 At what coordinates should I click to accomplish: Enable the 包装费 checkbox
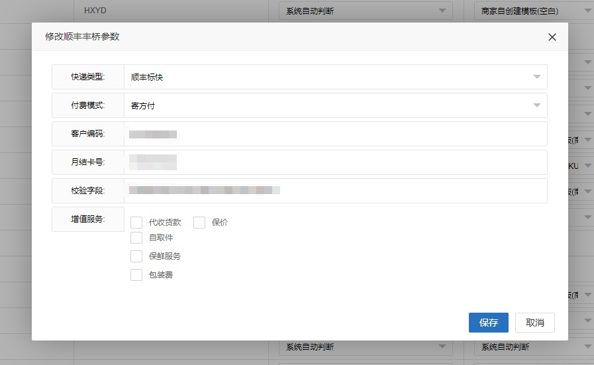pos(136,275)
